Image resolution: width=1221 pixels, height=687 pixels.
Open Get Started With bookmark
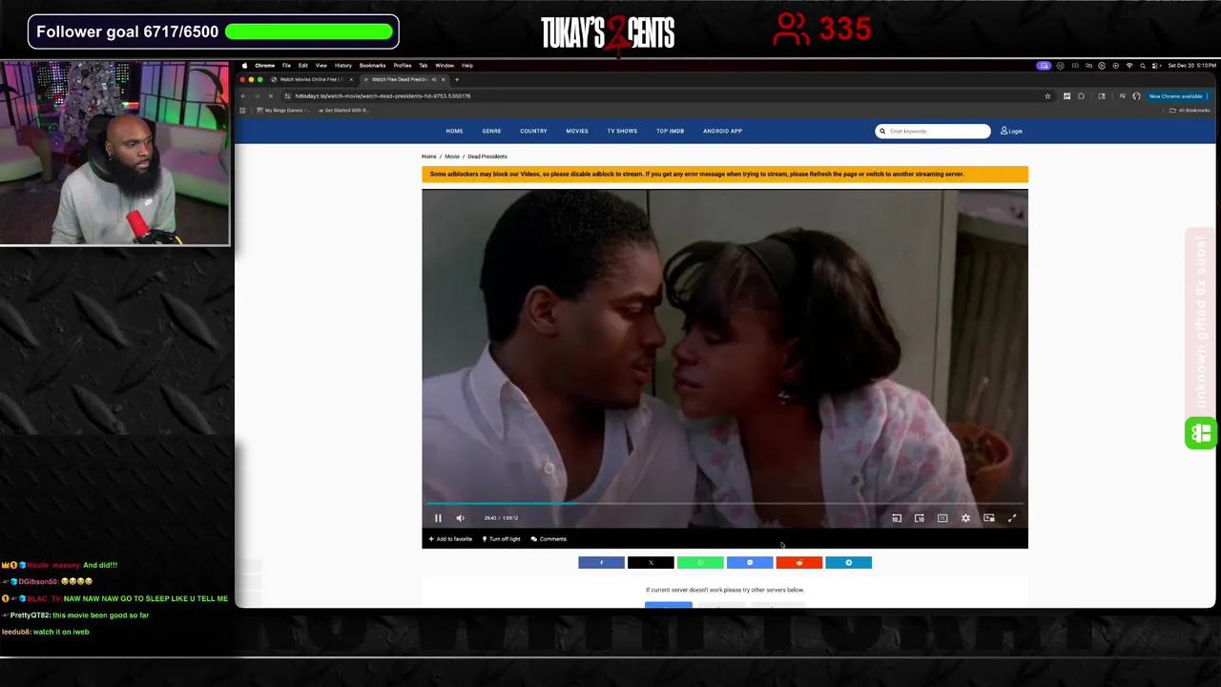(x=343, y=111)
